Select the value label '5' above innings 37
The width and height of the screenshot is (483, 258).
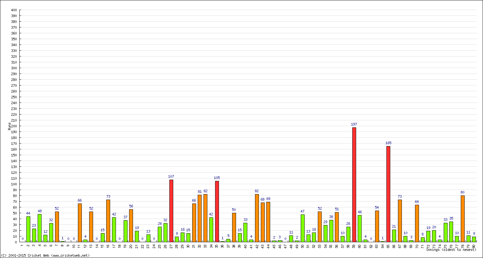[228, 236]
